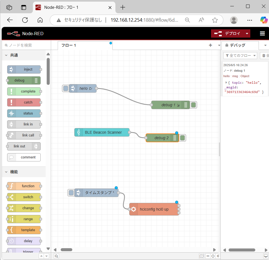Select the delay palette node
This screenshot has height=260, width=269.
(x=24, y=241)
